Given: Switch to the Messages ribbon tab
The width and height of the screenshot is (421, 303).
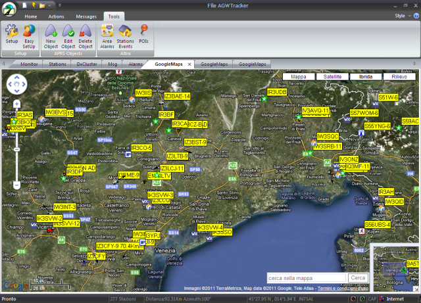Looking at the screenshot, I should (x=86, y=16).
